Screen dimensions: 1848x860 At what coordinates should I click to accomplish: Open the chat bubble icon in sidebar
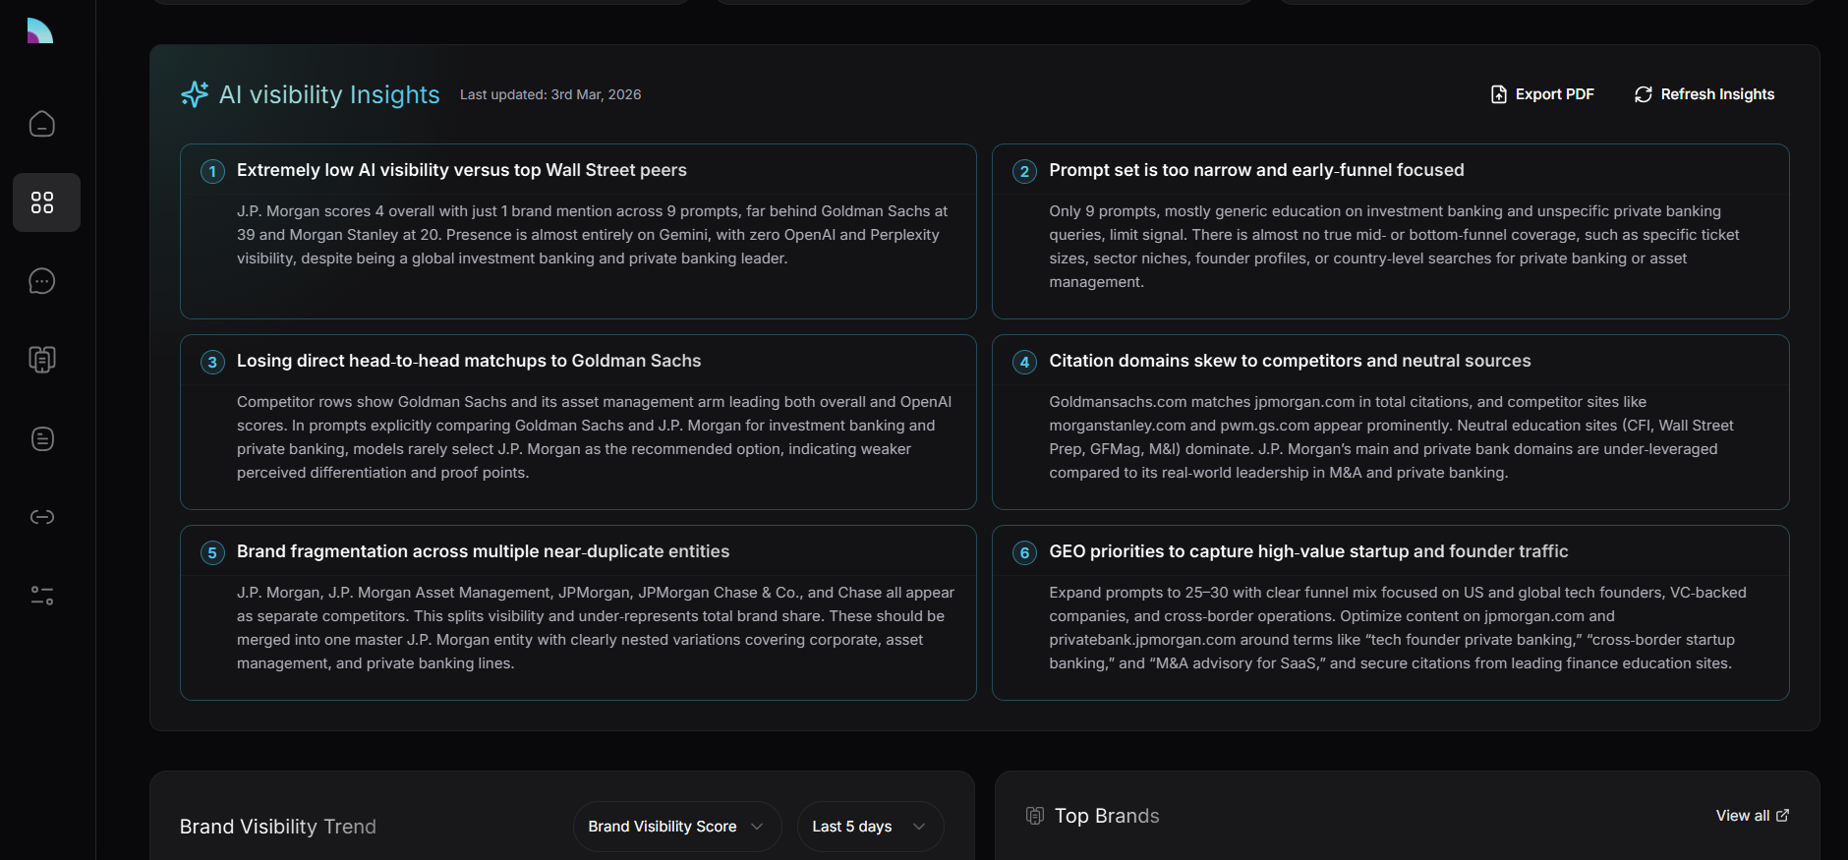42,281
